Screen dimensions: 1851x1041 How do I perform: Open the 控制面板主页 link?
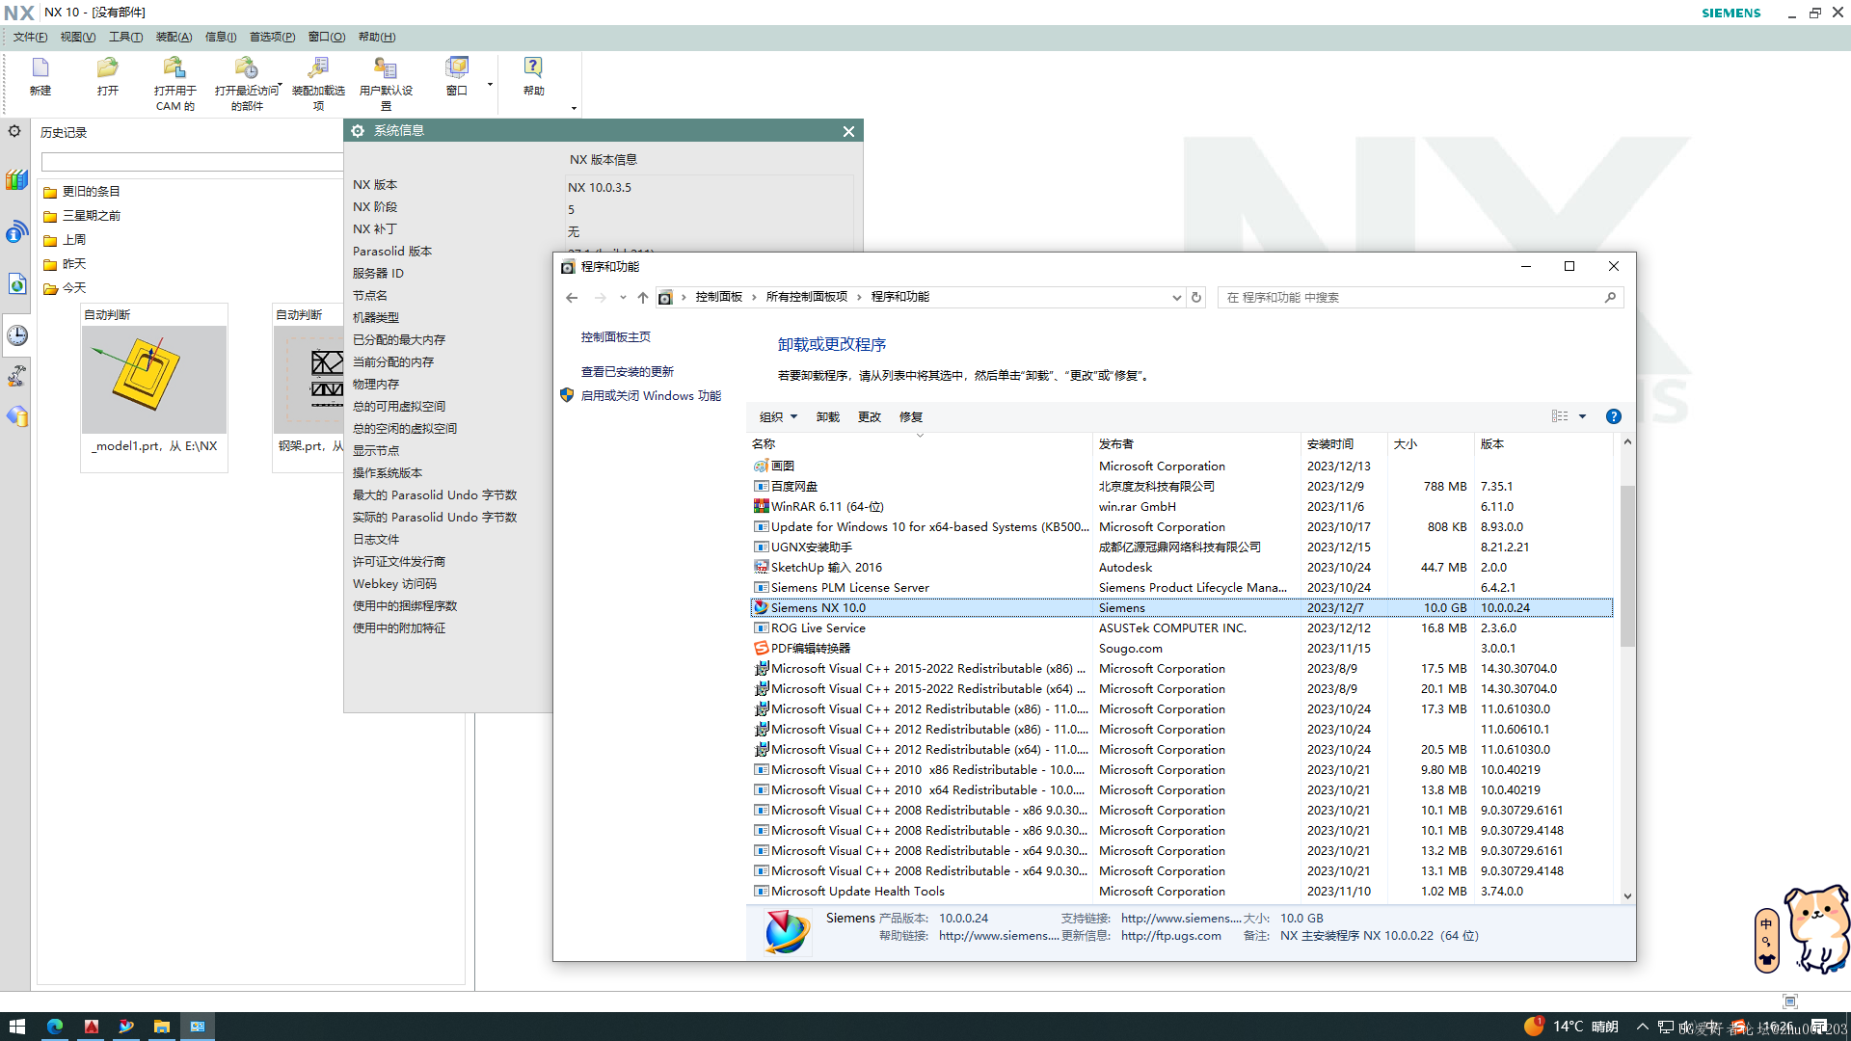(616, 337)
